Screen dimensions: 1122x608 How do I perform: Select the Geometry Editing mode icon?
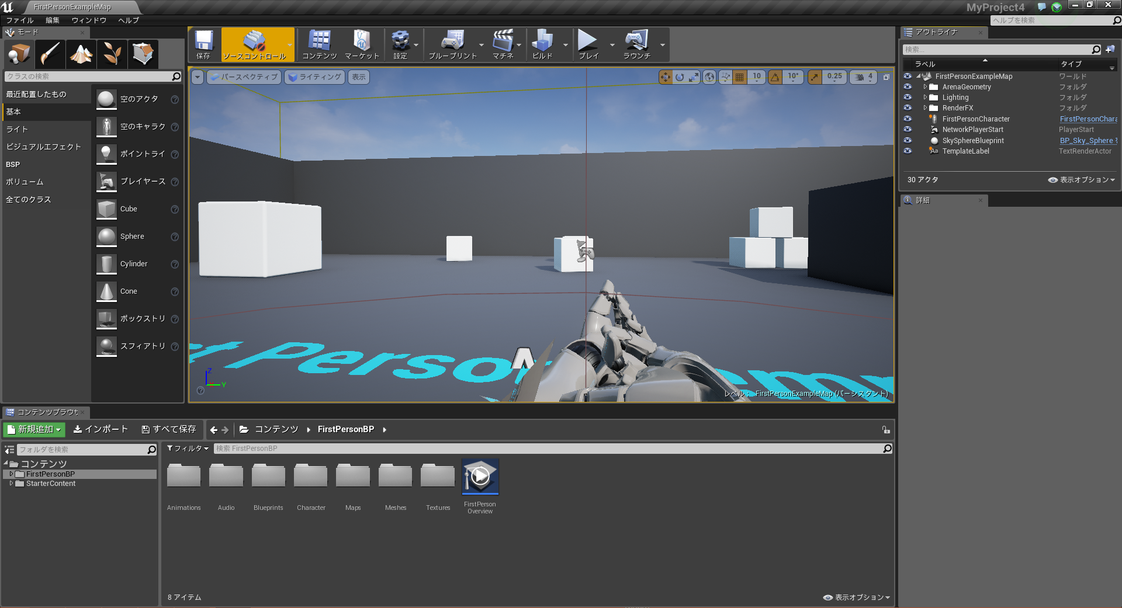143,54
